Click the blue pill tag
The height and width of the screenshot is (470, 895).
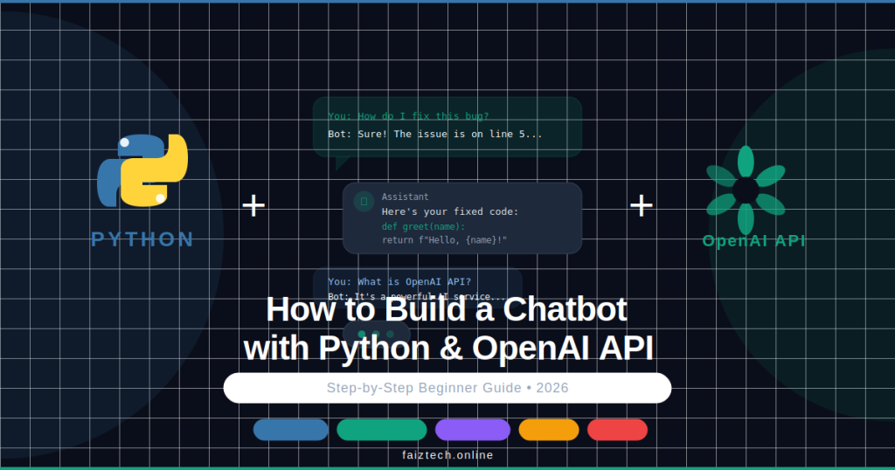[290, 430]
